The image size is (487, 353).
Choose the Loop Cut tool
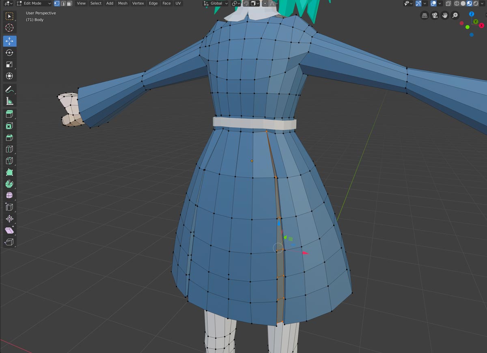tap(9, 150)
